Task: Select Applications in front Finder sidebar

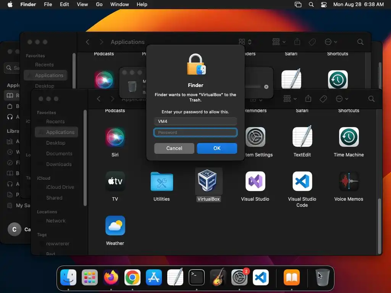Action: (57, 132)
